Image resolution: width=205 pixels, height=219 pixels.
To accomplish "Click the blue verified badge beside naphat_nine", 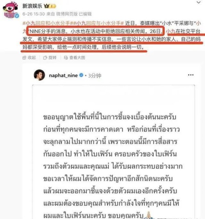I will click(81, 75).
